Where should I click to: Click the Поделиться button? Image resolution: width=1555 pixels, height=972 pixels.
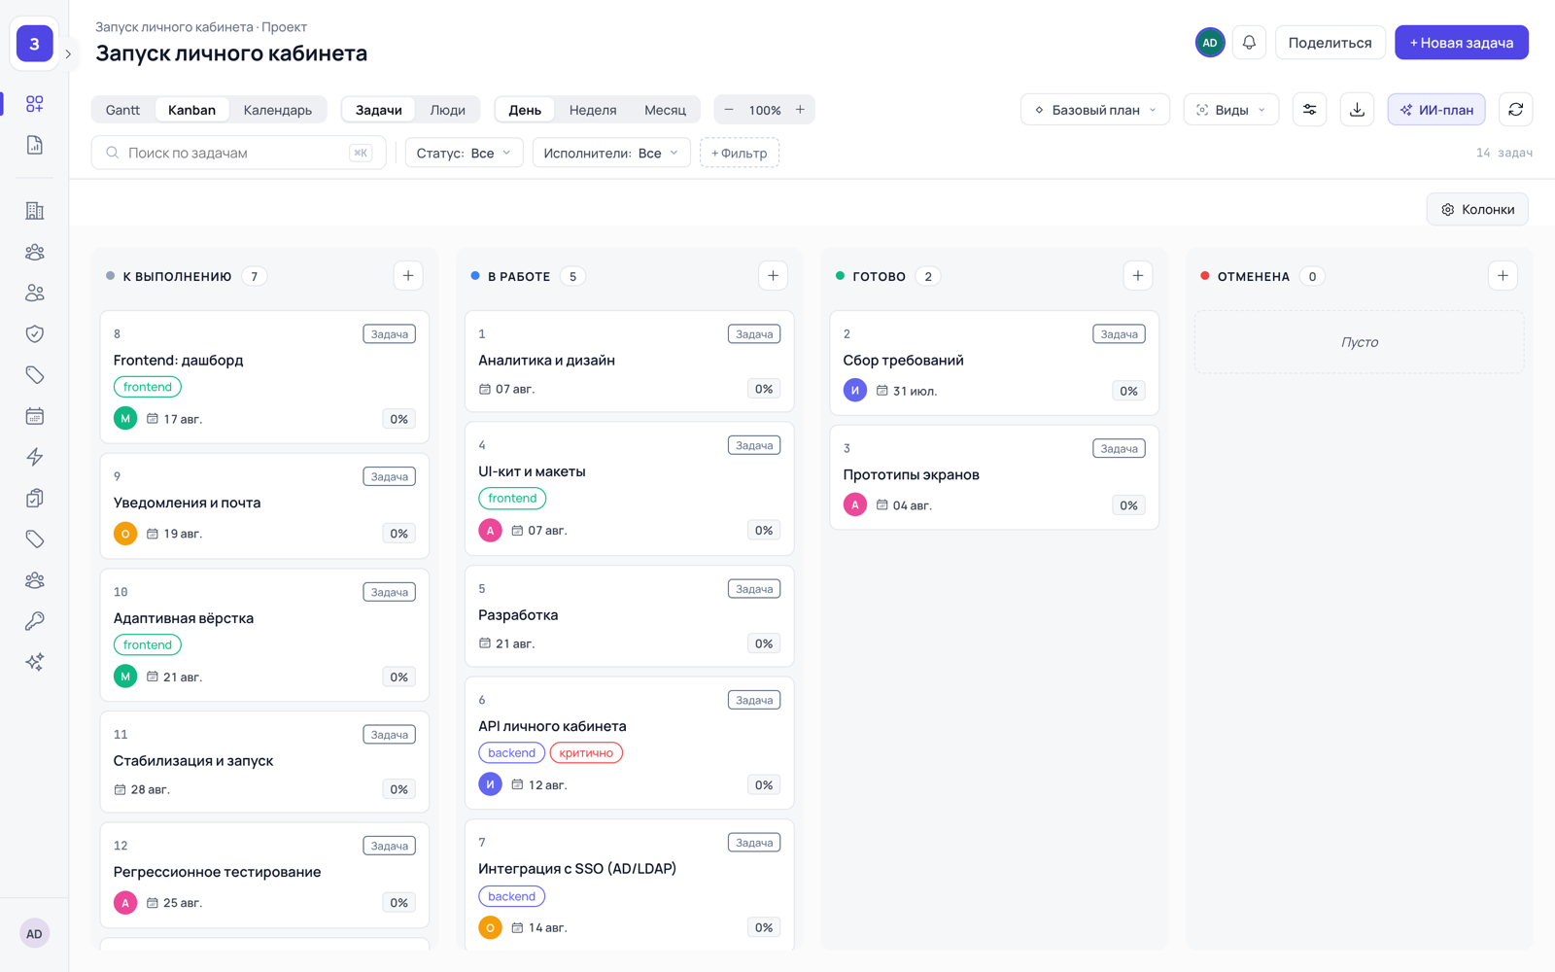click(x=1330, y=43)
